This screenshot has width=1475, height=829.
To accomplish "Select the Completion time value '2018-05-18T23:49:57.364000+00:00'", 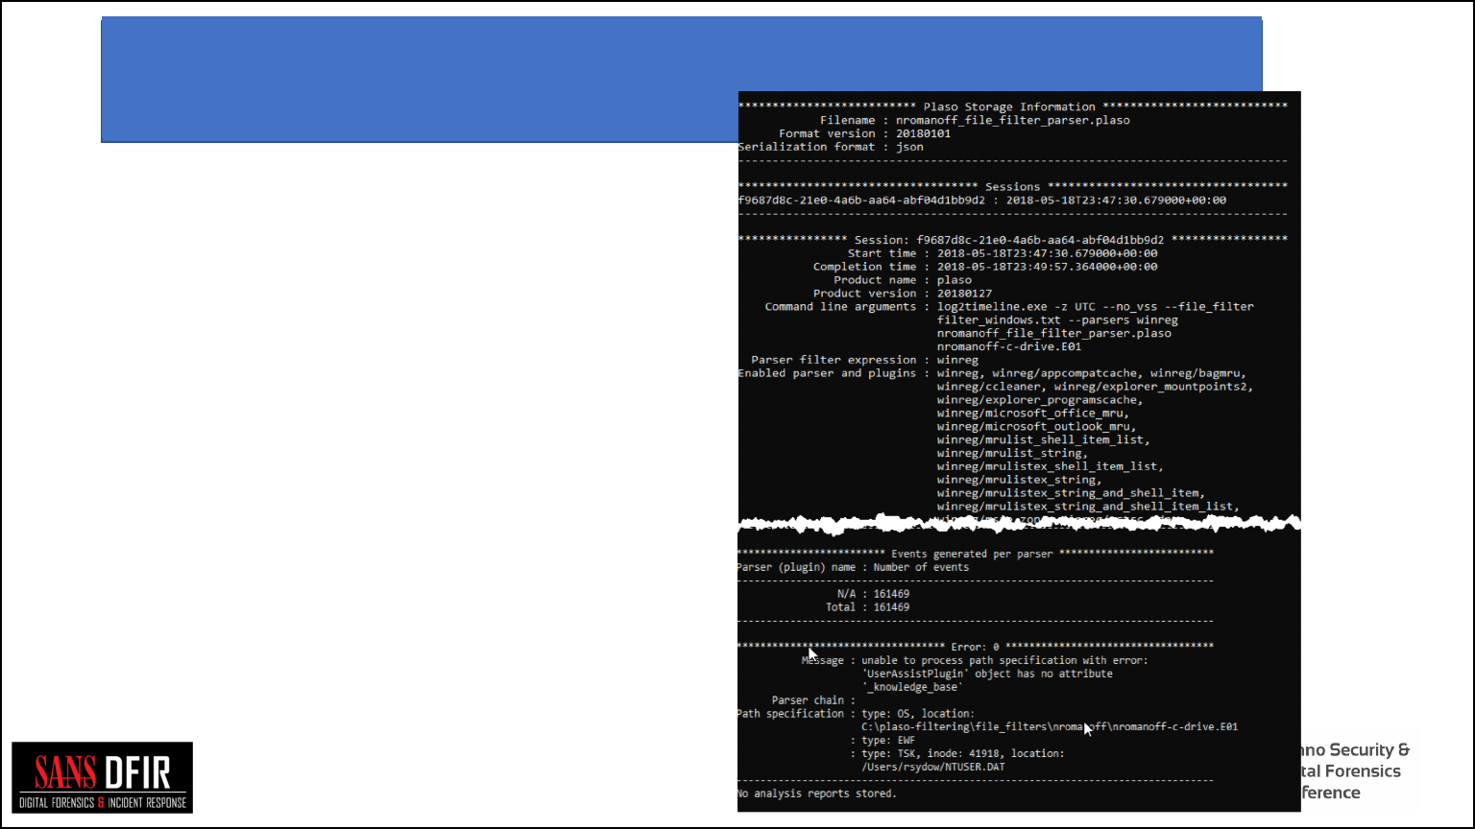I will (x=1048, y=267).
